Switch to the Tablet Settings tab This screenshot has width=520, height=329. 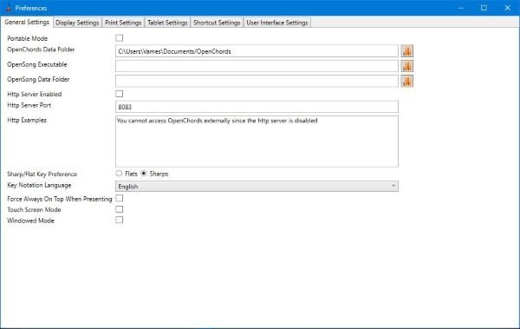point(167,23)
